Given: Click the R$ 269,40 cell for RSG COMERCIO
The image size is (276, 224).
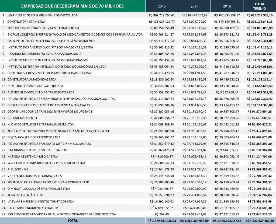Looking at the screenshot, I should (x=162, y=214).
